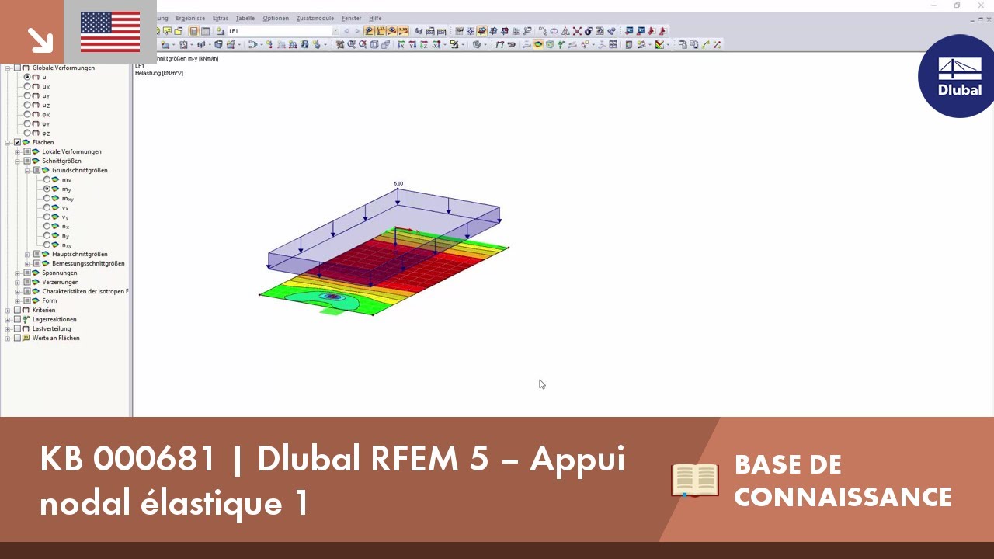Click the colored slab model in viewport
Image resolution: width=994 pixels, height=559 pixels.
click(x=384, y=272)
